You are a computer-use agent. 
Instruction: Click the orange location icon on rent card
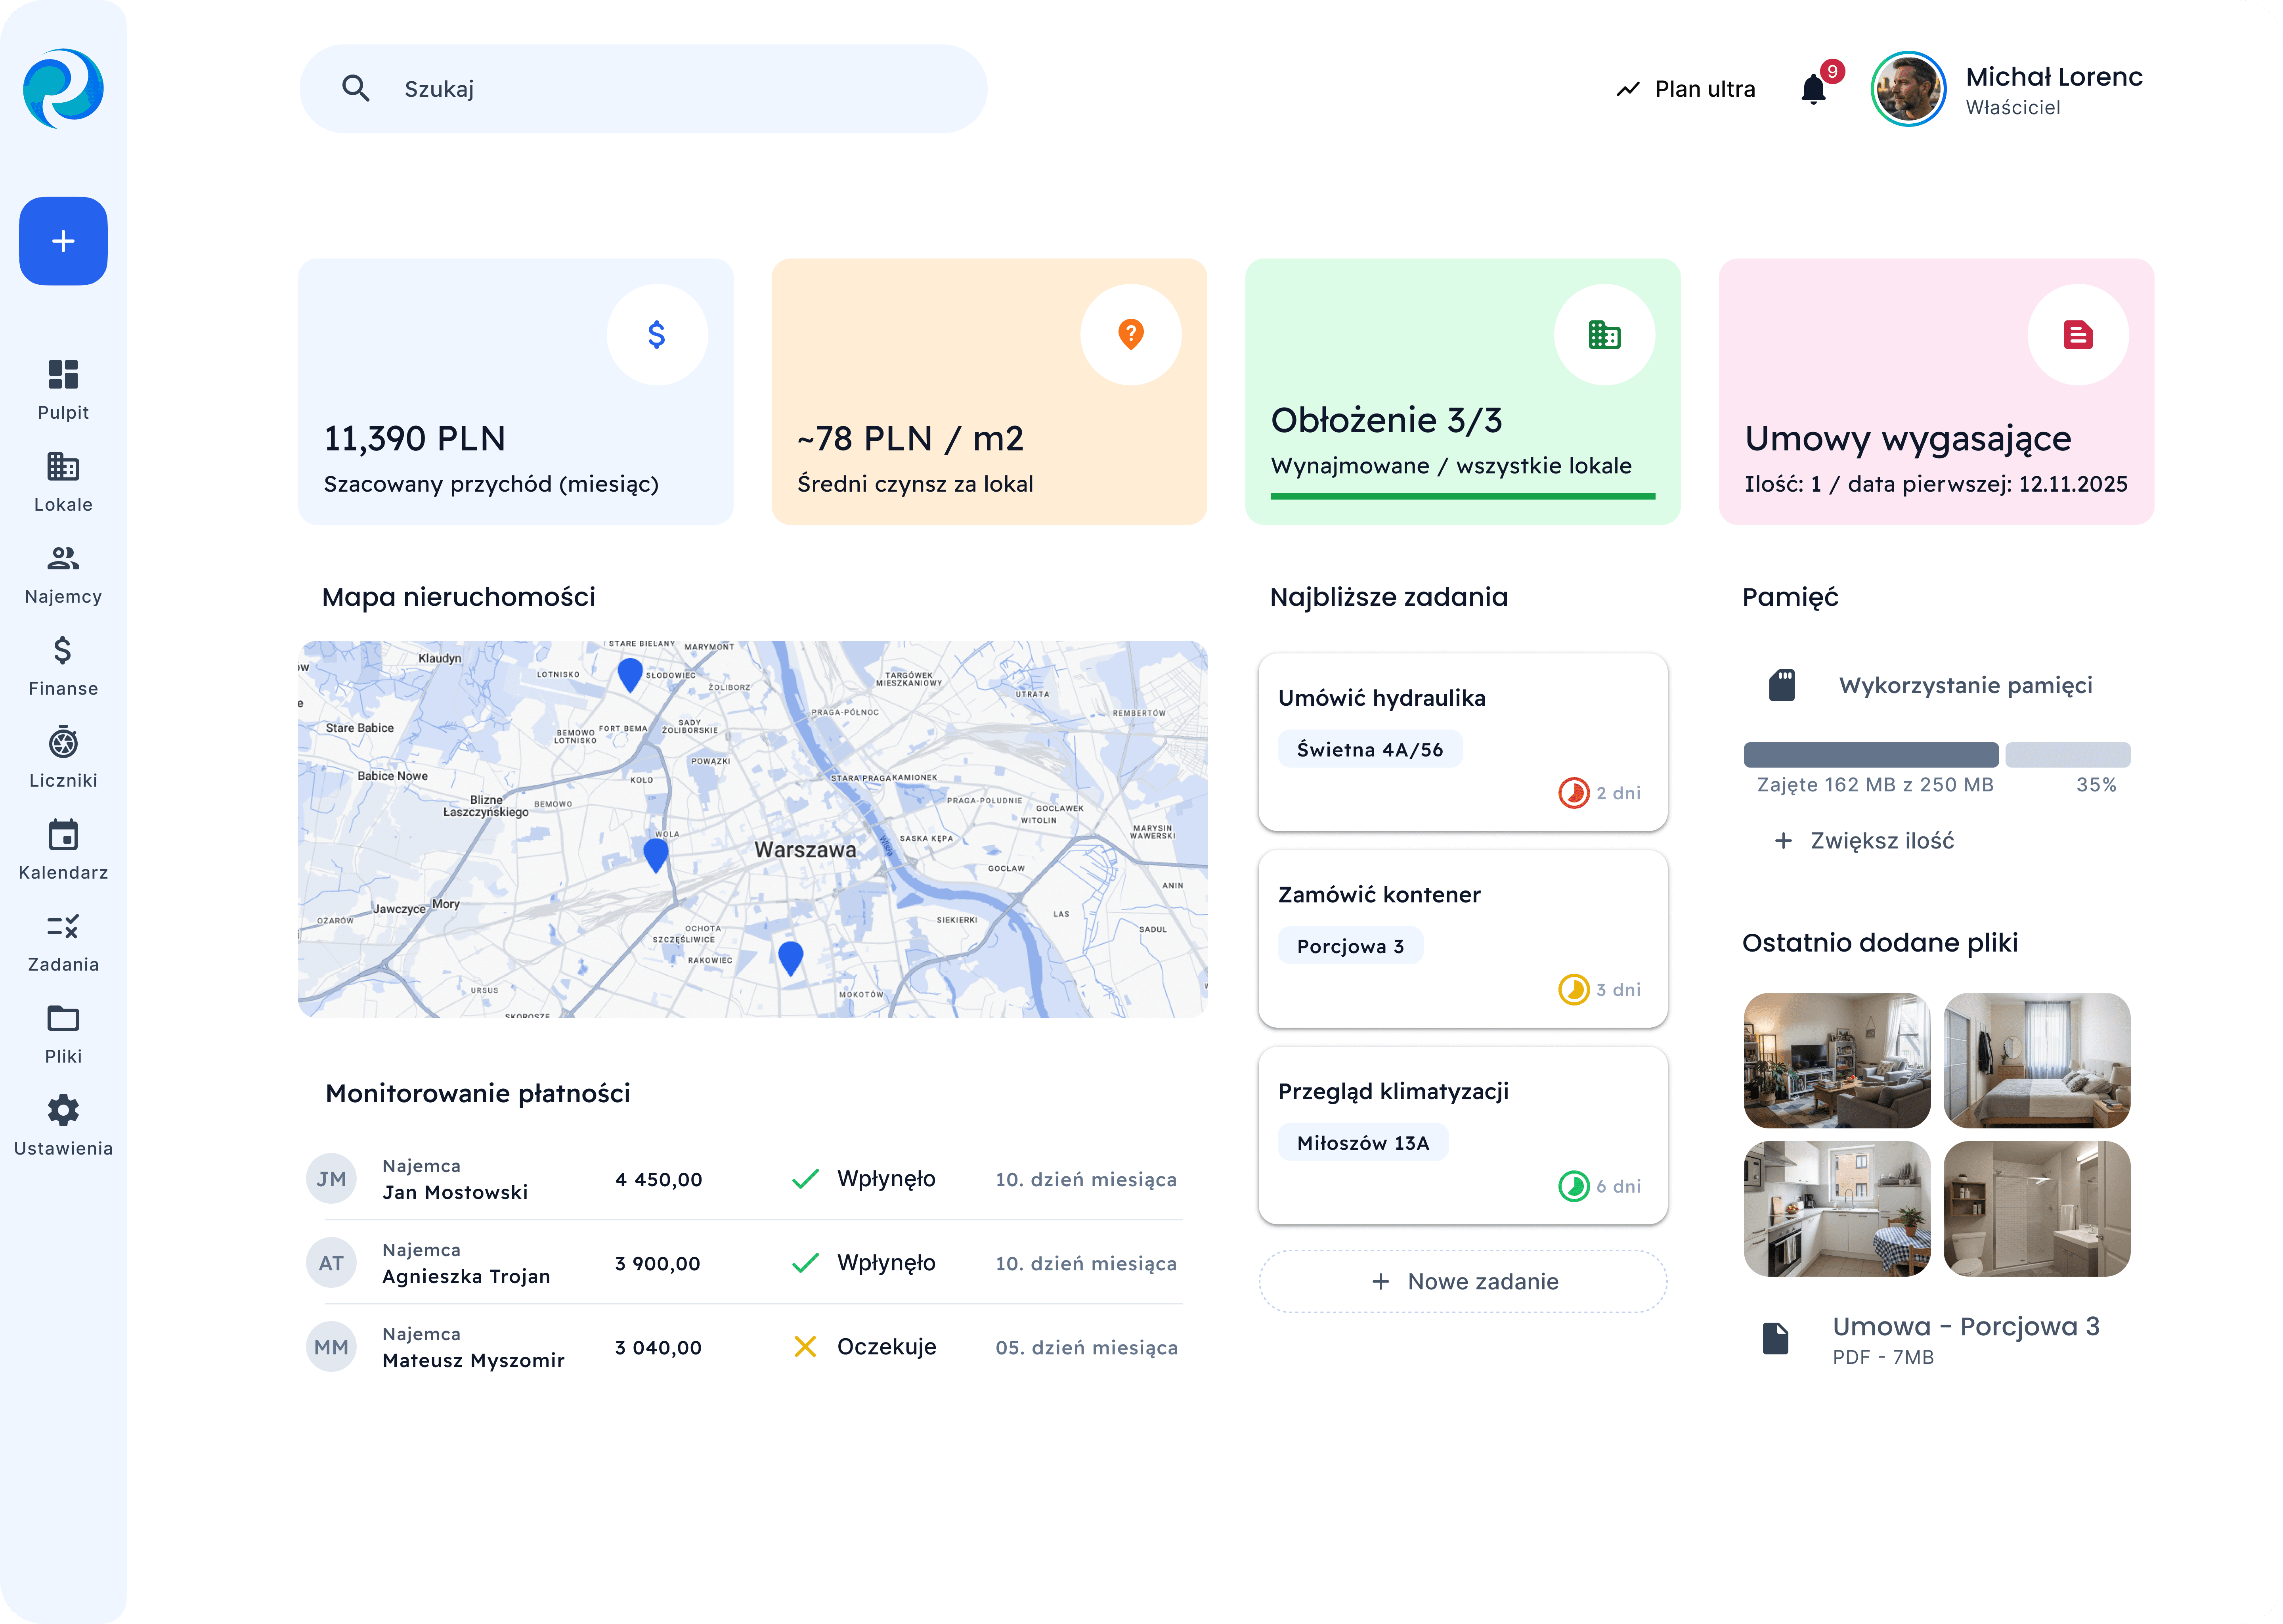(1130, 334)
